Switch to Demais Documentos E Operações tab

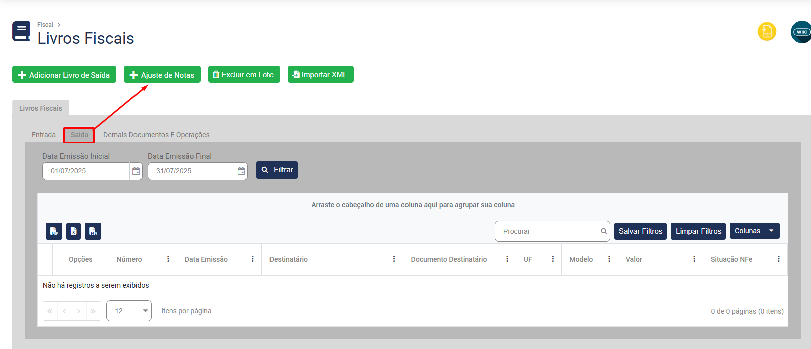click(x=157, y=135)
